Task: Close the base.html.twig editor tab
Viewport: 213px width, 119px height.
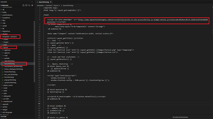Action: (x=51, y=2)
